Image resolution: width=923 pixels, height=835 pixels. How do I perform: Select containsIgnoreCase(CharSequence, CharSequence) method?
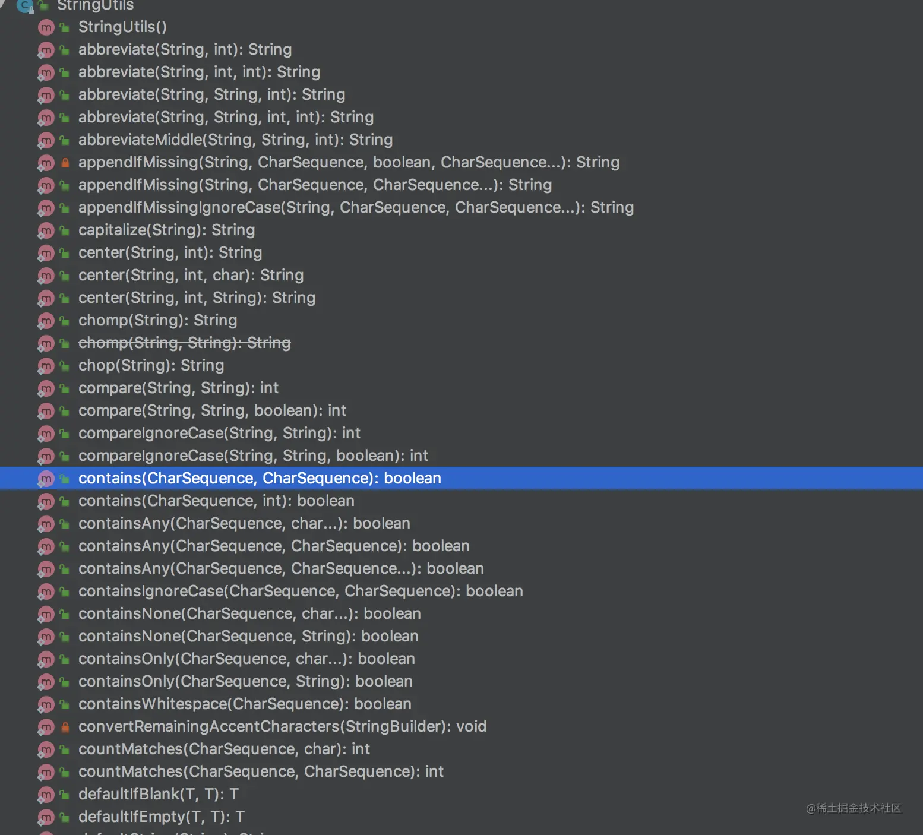coord(301,591)
